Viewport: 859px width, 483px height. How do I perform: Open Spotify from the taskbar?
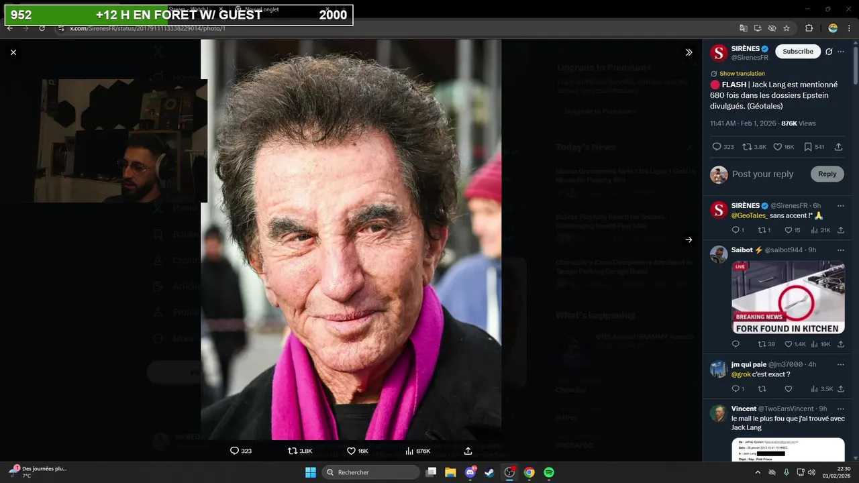pos(548,472)
